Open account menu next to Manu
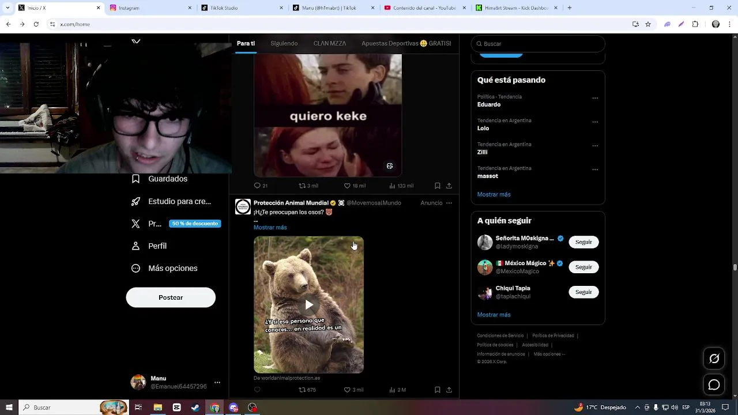738x415 pixels. [217, 382]
